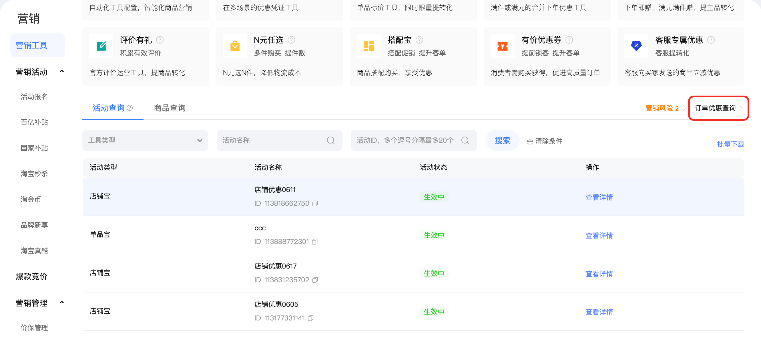Open 爆款竞价 sidebar item
761x339 pixels.
coord(31,277)
